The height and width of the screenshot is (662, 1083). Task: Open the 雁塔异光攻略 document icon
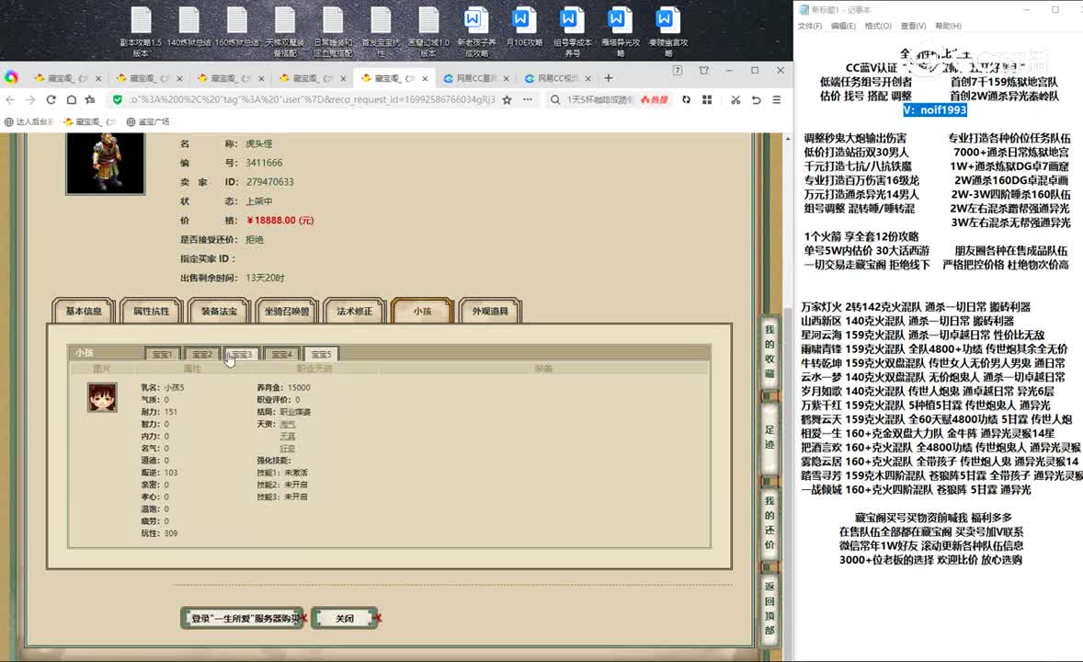[x=620, y=31]
